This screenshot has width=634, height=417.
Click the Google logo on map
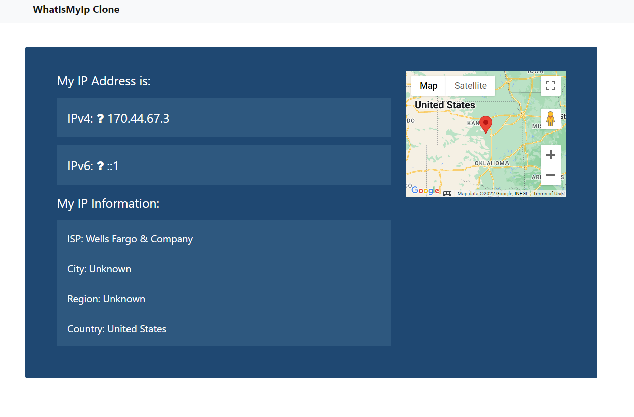[x=425, y=190]
